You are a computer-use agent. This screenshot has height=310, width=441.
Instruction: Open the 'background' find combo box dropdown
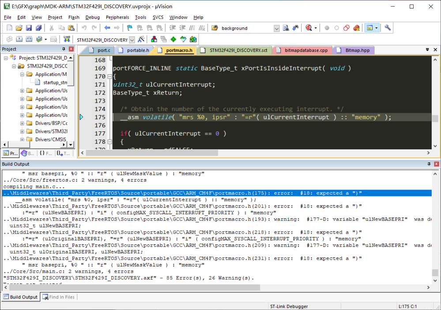(x=277, y=28)
